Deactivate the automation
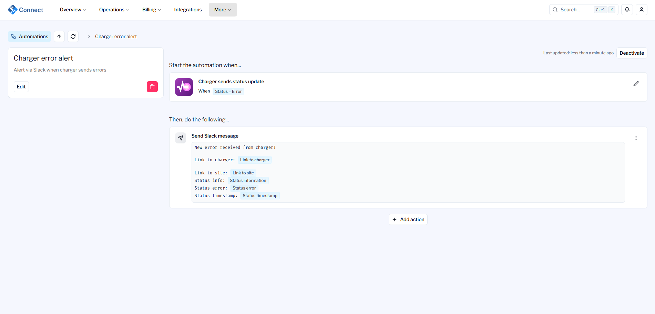This screenshot has width=655, height=314. click(632, 53)
